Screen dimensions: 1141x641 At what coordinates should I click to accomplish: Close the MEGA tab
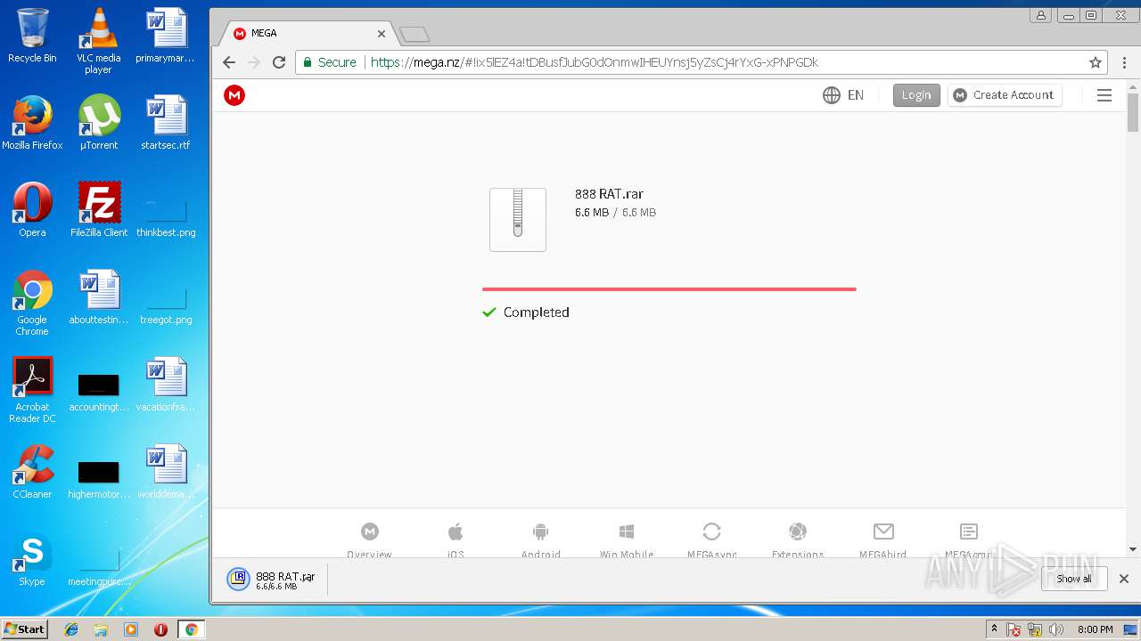coord(382,34)
